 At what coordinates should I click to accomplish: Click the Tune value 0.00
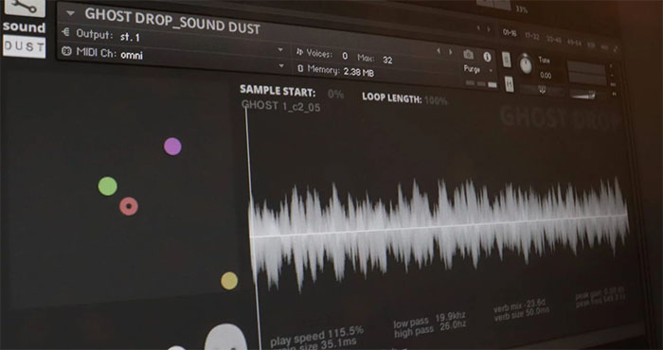click(546, 76)
